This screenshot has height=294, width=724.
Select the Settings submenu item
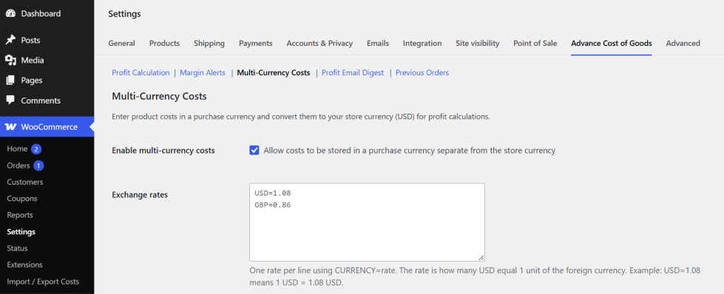[x=21, y=232]
